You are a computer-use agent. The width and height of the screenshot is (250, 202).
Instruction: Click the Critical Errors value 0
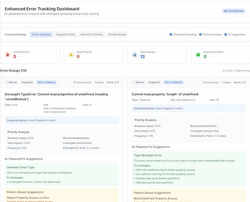point(15,56)
